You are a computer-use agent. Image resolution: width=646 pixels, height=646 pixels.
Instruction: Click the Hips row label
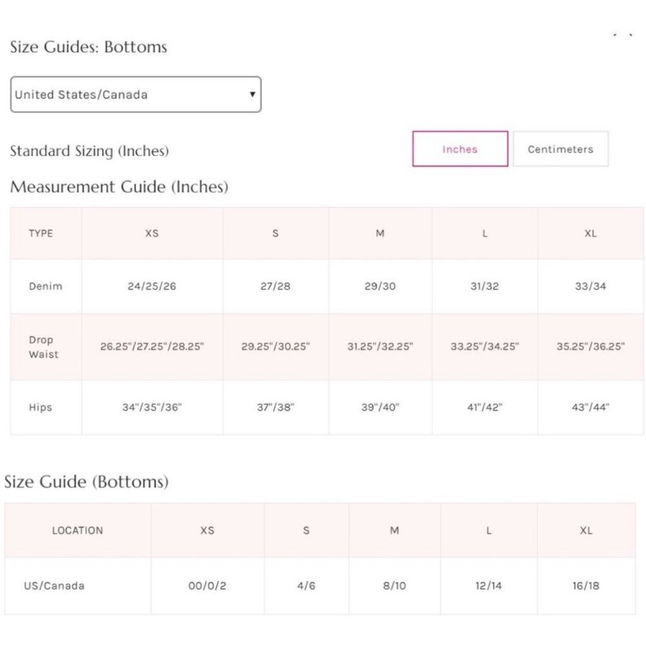(x=40, y=407)
